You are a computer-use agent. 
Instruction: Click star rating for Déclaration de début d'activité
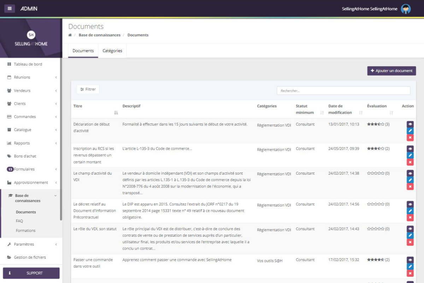(376, 124)
